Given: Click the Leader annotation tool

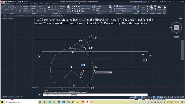Looking at the screenshot, I should (60, 9).
